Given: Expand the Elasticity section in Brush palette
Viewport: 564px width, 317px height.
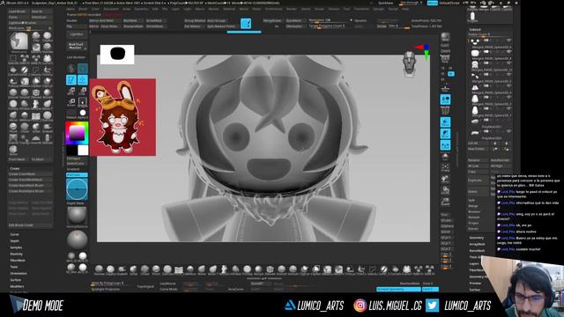Looking at the screenshot, I should coord(17,254).
